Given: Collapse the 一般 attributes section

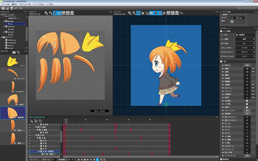Looking at the screenshot, I should (221, 62).
